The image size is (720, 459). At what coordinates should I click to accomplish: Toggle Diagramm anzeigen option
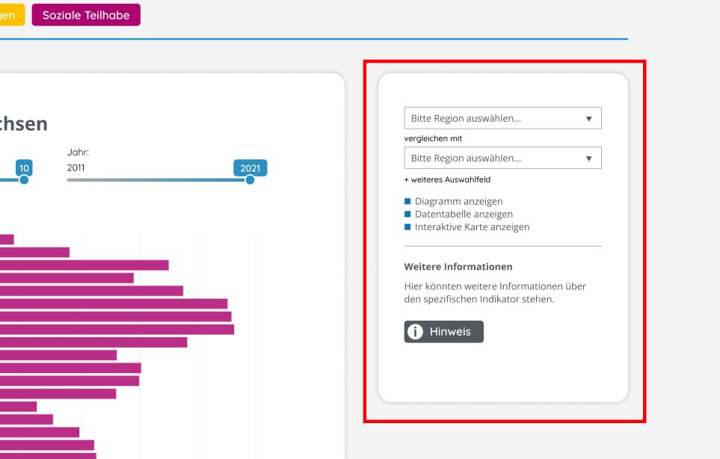(x=454, y=201)
